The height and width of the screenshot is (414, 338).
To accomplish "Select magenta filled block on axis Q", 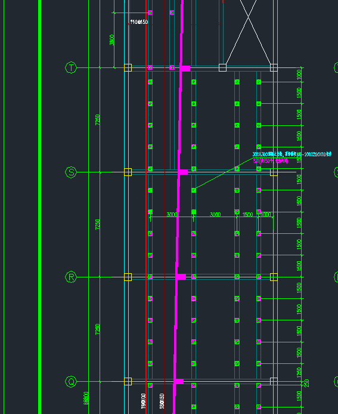I will (179, 382).
